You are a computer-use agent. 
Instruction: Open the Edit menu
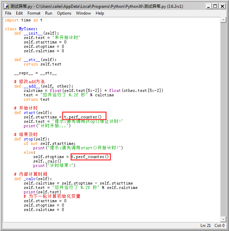coord(19,13)
